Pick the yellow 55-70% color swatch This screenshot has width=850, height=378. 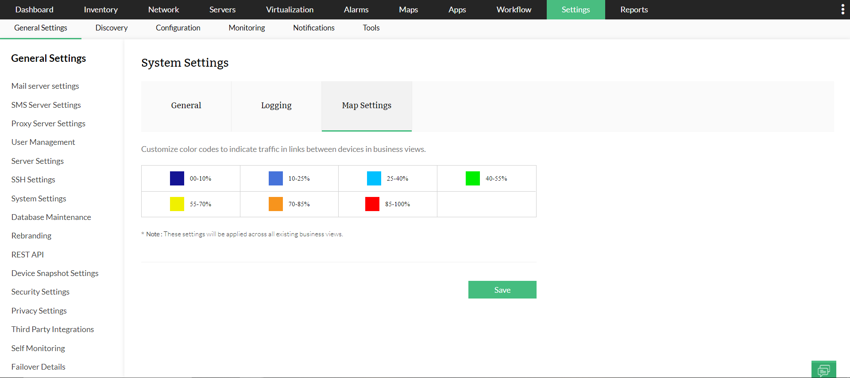177,204
